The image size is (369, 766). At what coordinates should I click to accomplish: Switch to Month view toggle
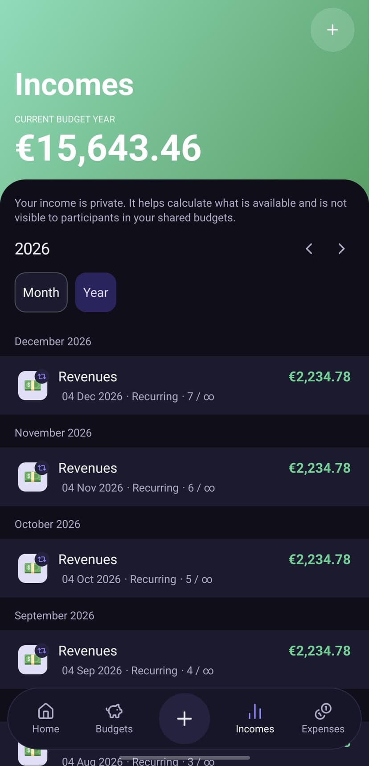click(41, 292)
